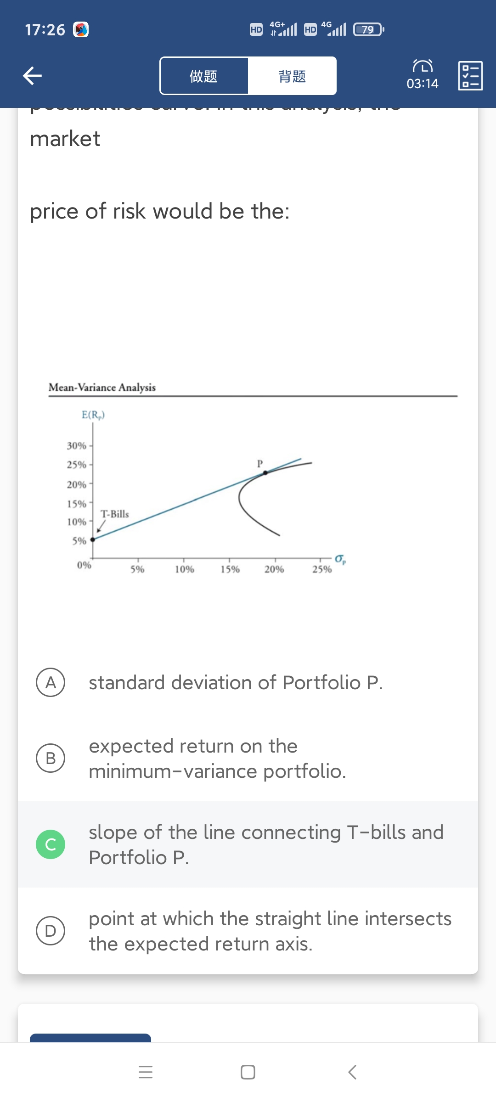The image size is (496, 1102).
Task: Select answer option A radio button
Action: (51, 682)
